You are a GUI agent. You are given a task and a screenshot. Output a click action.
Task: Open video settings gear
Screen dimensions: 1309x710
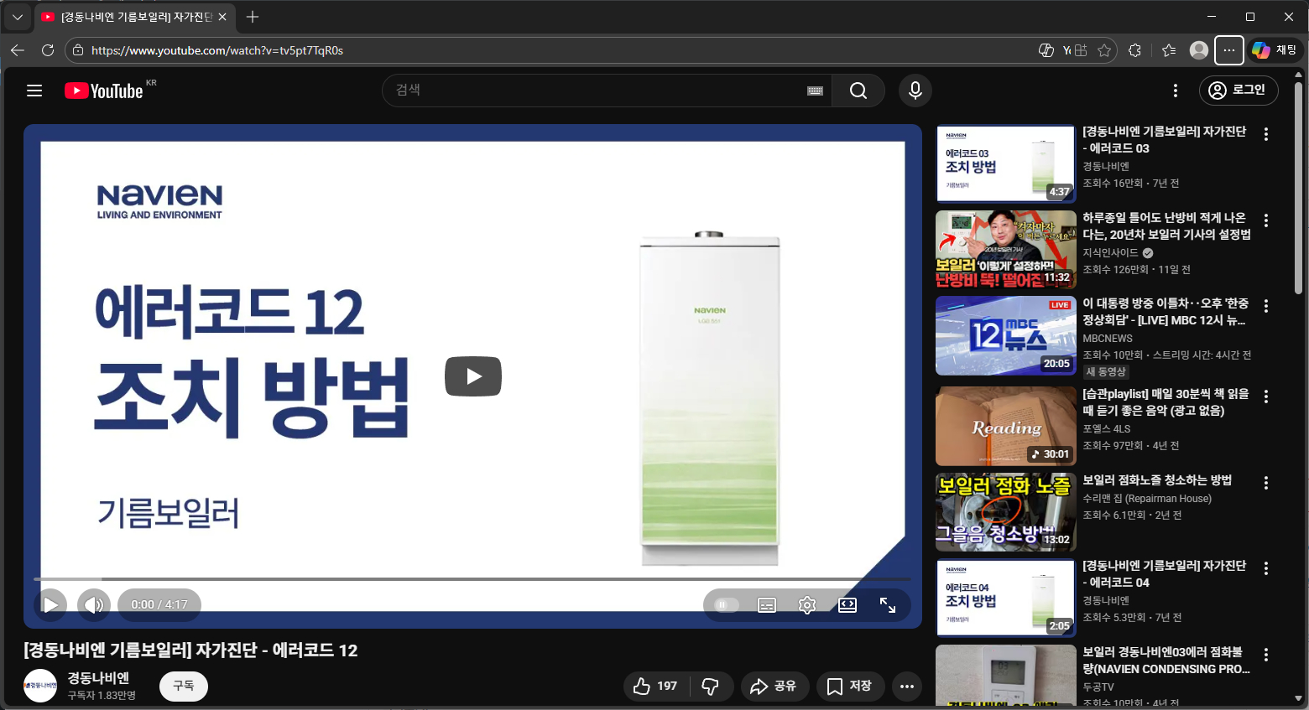pyautogui.click(x=807, y=605)
